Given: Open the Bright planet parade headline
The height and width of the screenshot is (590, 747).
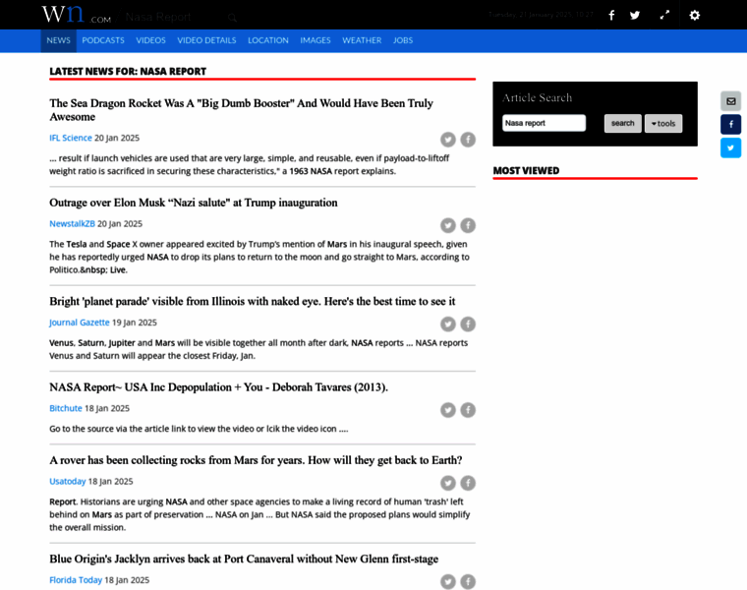Looking at the screenshot, I should point(253,301).
